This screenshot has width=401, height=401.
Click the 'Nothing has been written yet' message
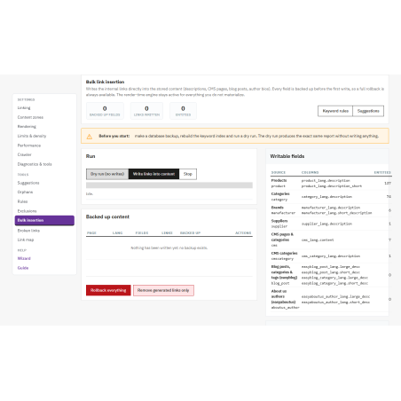(169, 248)
